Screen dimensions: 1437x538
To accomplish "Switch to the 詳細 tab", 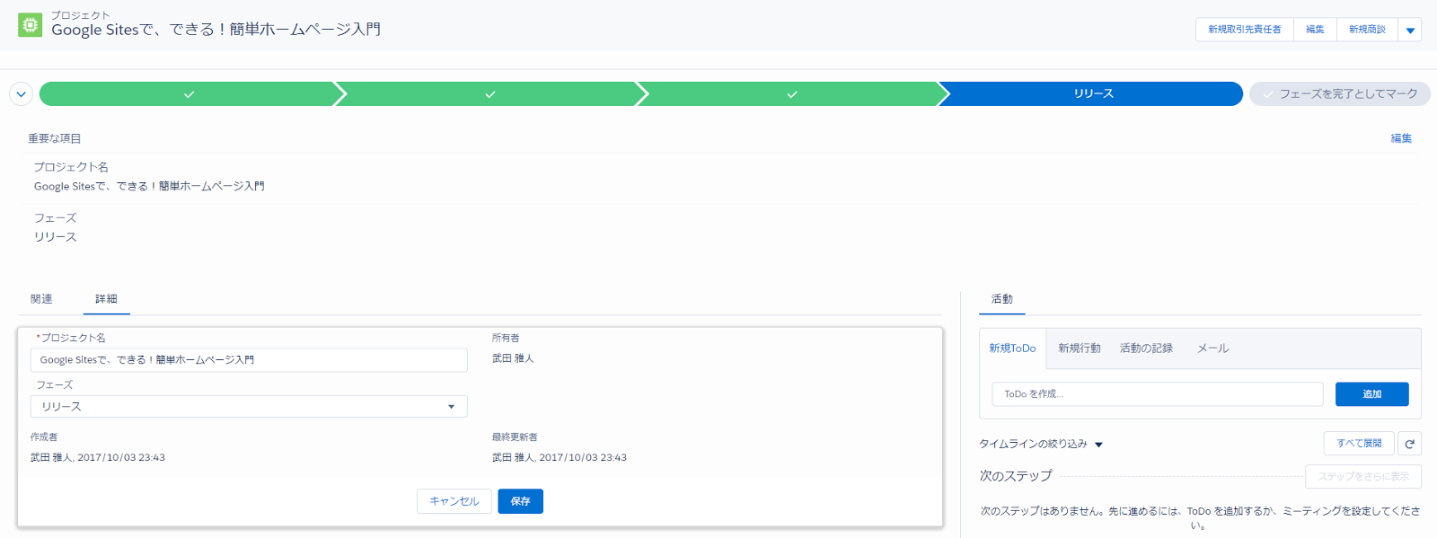I will [x=106, y=299].
